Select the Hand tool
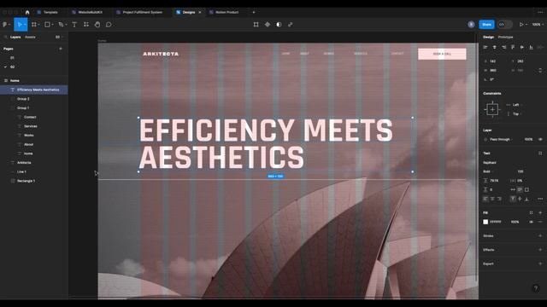Image resolution: width=547 pixels, height=307 pixels. click(97, 25)
